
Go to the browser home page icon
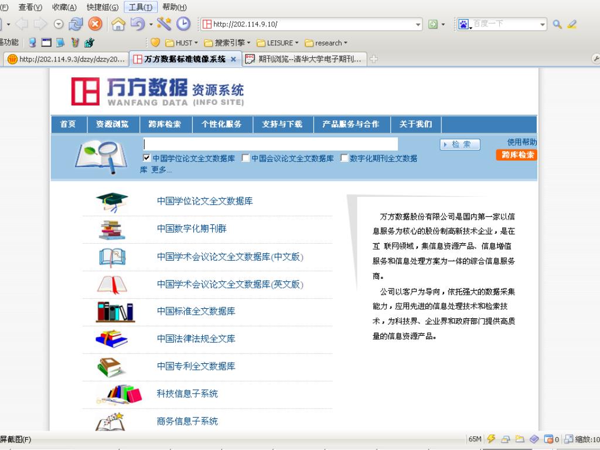pos(118,24)
